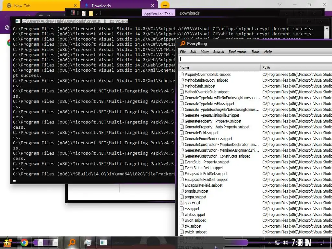This screenshot has height=249, width=332.
Task: Open the Tools menu in Everything
Action: click(x=255, y=52)
